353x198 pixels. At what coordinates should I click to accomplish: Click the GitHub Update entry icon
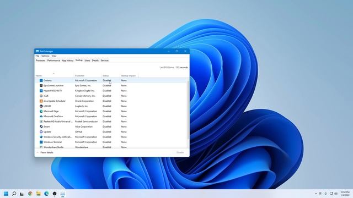(x=41, y=132)
